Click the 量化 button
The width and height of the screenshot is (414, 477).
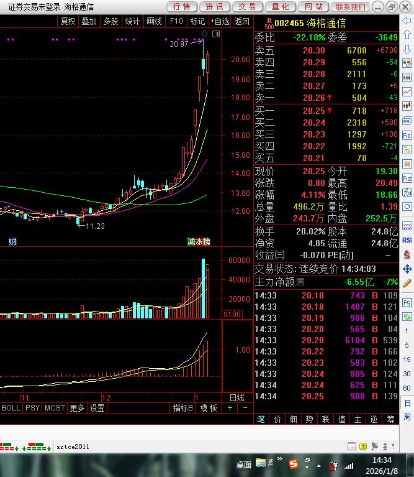(281, 7)
